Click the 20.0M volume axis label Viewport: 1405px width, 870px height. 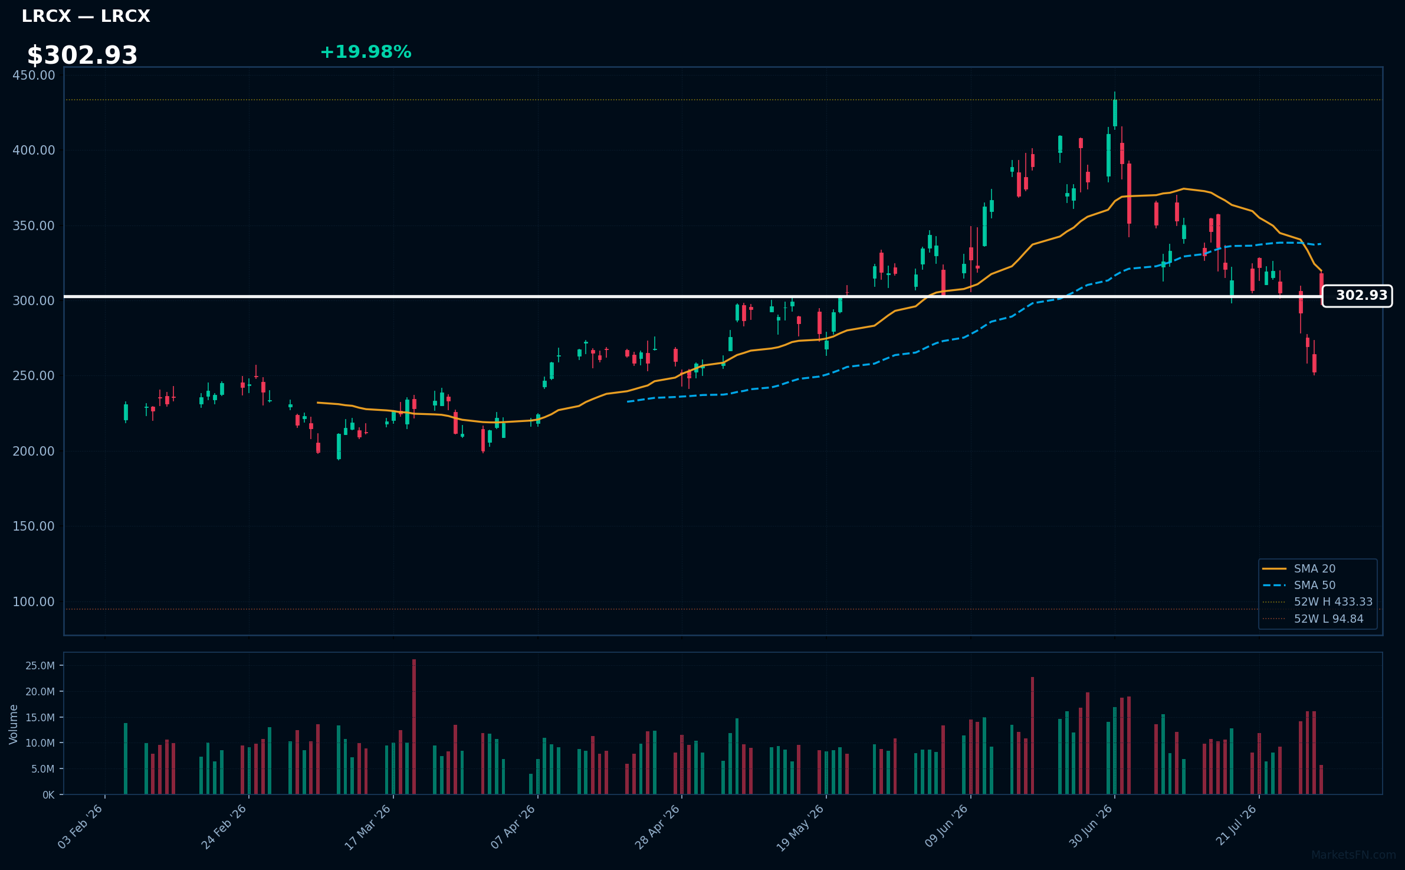click(x=40, y=692)
